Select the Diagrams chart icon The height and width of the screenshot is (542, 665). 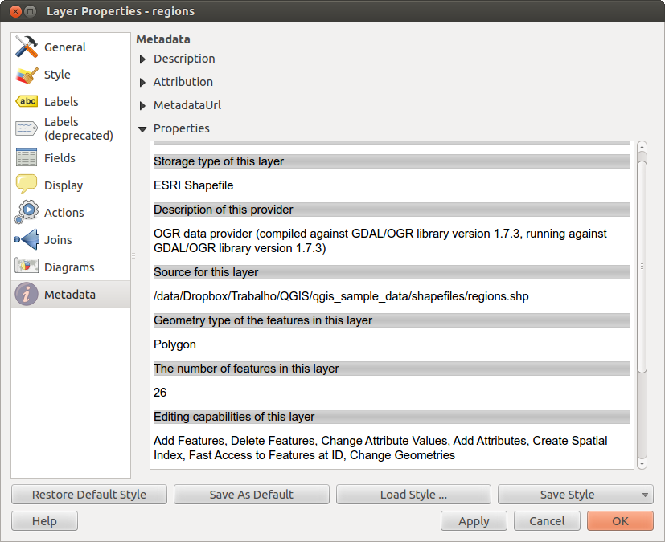click(27, 267)
